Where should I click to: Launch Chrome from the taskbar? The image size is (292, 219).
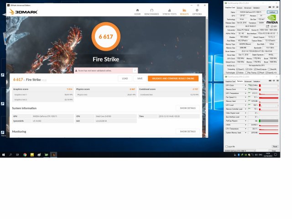pos(25,155)
